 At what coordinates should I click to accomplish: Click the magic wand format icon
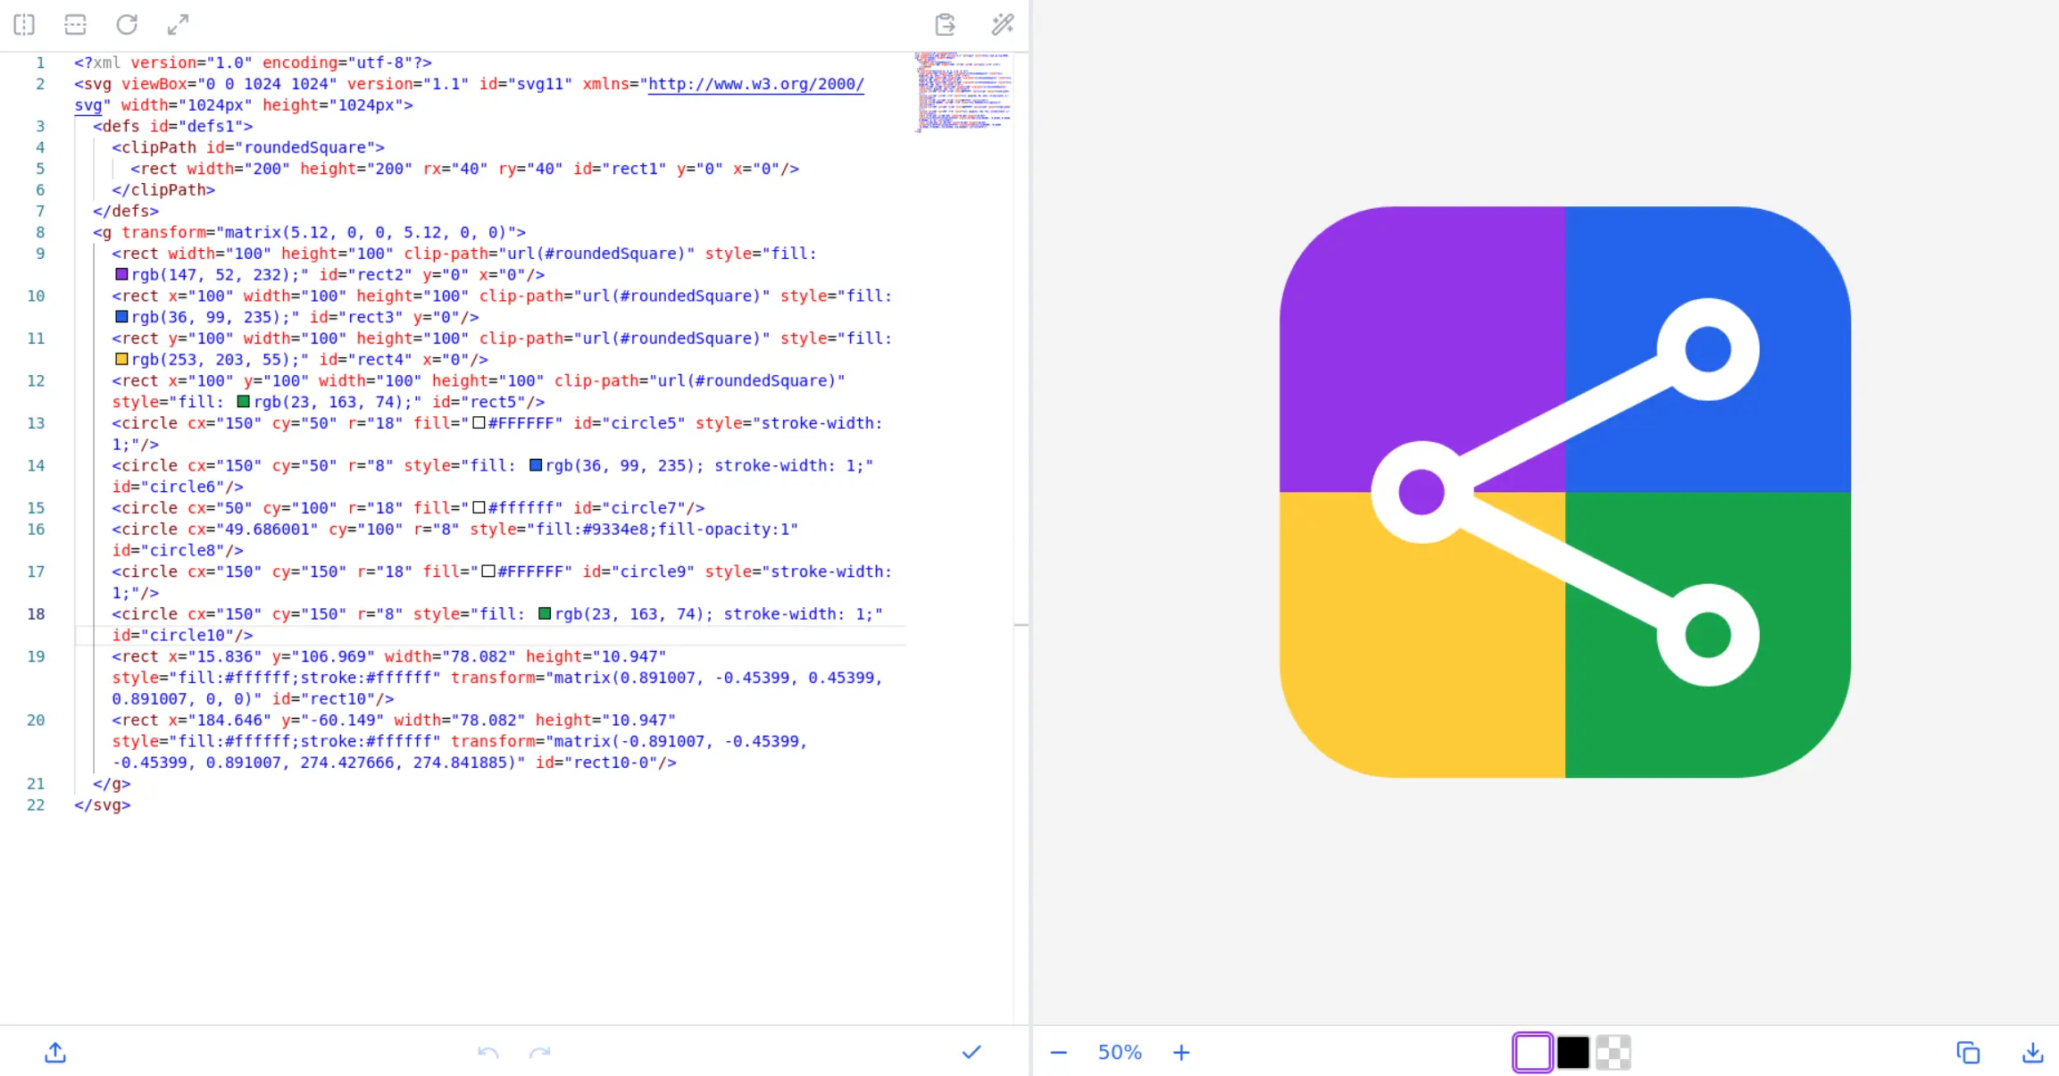(x=1003, y=24)
